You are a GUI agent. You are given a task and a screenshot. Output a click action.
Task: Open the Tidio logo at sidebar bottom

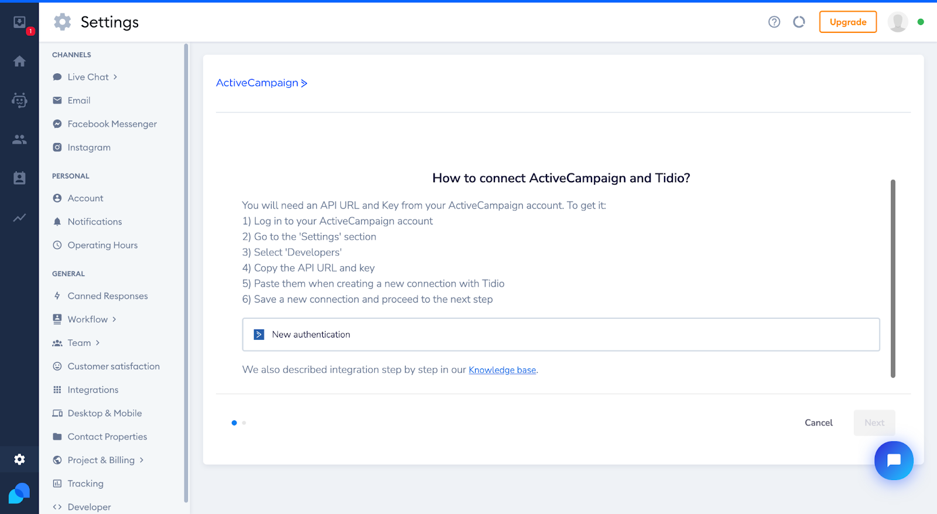pos(19,493)
